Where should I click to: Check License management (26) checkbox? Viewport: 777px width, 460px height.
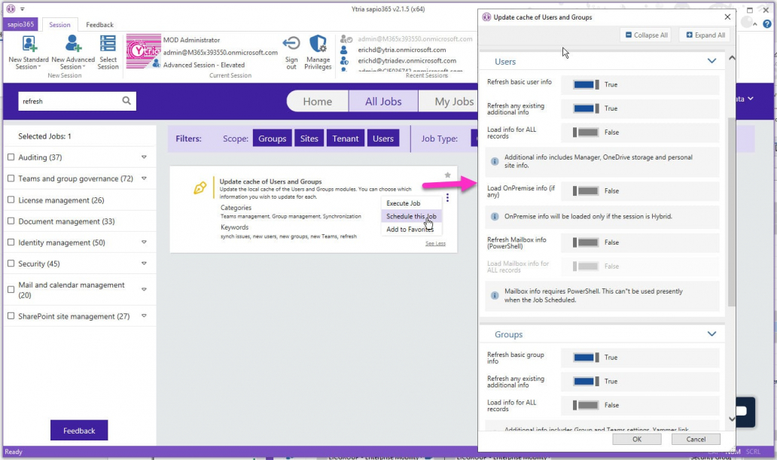coord(11,200)
